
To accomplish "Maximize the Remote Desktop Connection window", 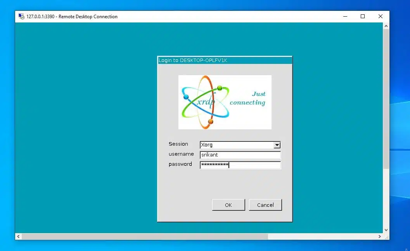I will pyautogui.click(x=363, y=17).
